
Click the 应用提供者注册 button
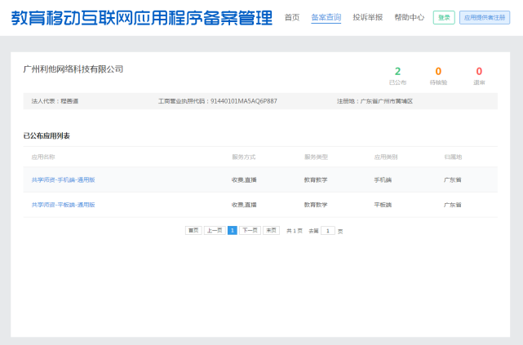click(x=485, y=18)
